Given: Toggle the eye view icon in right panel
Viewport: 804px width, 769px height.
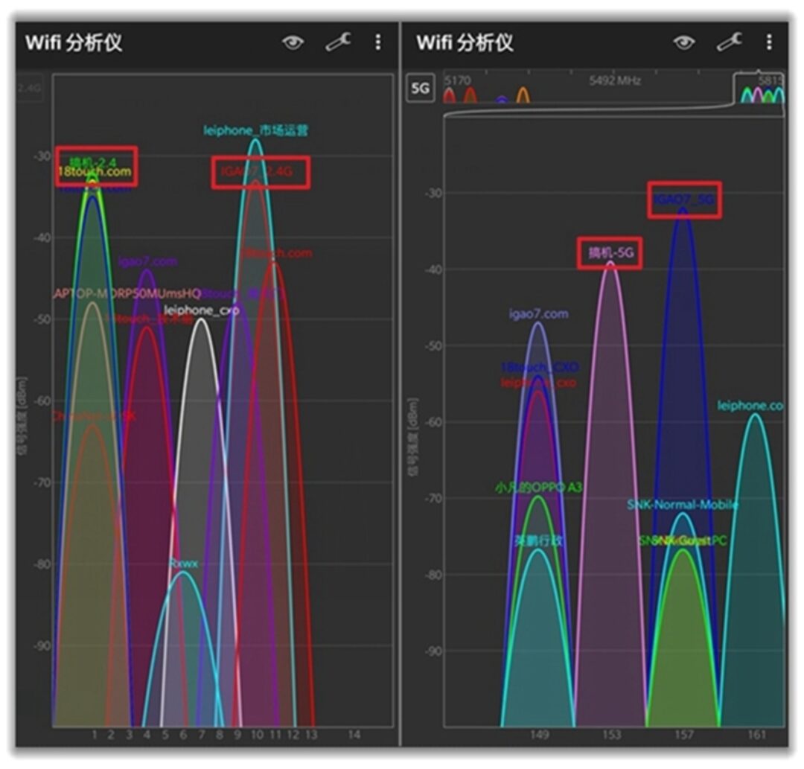Looking at the screenshot, I should [x=684, y=42].
